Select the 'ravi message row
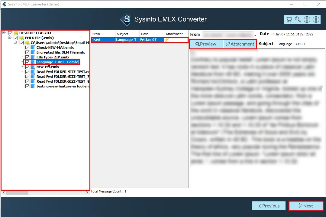 click(x=140, y=40)
